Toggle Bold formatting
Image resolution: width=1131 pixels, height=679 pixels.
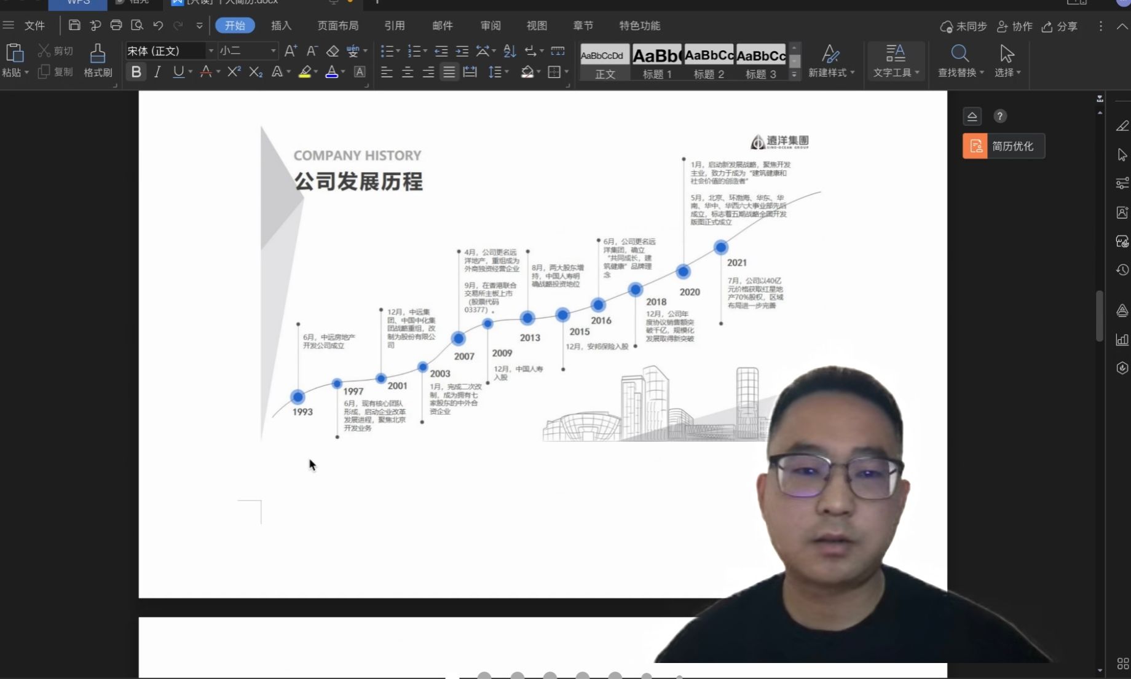[x=136, y=72]
